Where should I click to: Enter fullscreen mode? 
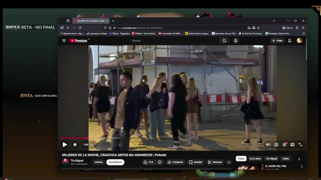pyautogui.click(x=300, y=144)
